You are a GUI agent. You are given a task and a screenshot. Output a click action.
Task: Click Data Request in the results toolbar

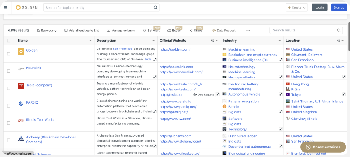(224, 31)
